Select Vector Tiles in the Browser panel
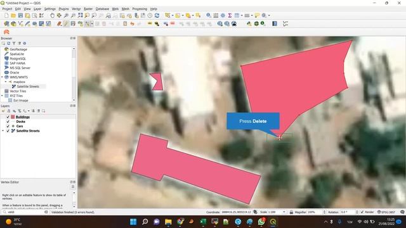406x228 pixels. tap(18, 91)
